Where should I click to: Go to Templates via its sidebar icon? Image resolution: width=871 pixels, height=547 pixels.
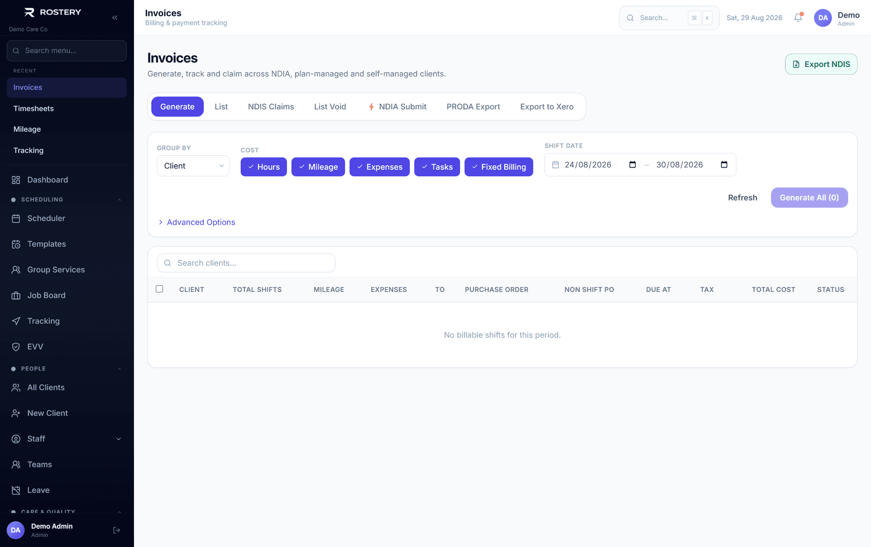click(x=16, y=244)
